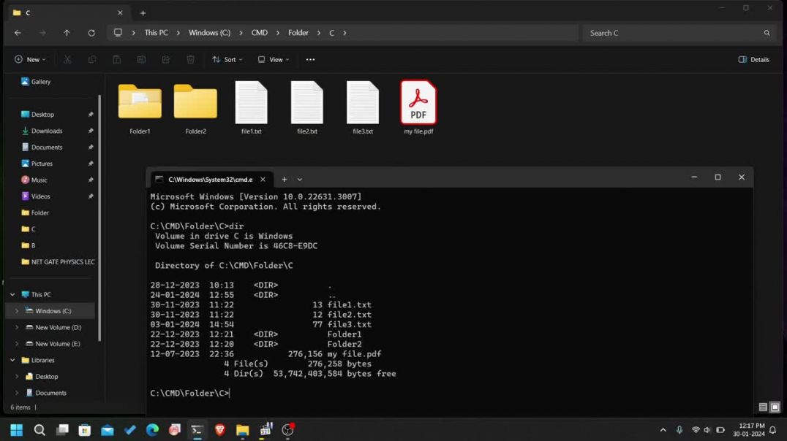Click the Delete trash icon in toolbar
Screen dimensions: 787x441
click(x=191, y=59)
